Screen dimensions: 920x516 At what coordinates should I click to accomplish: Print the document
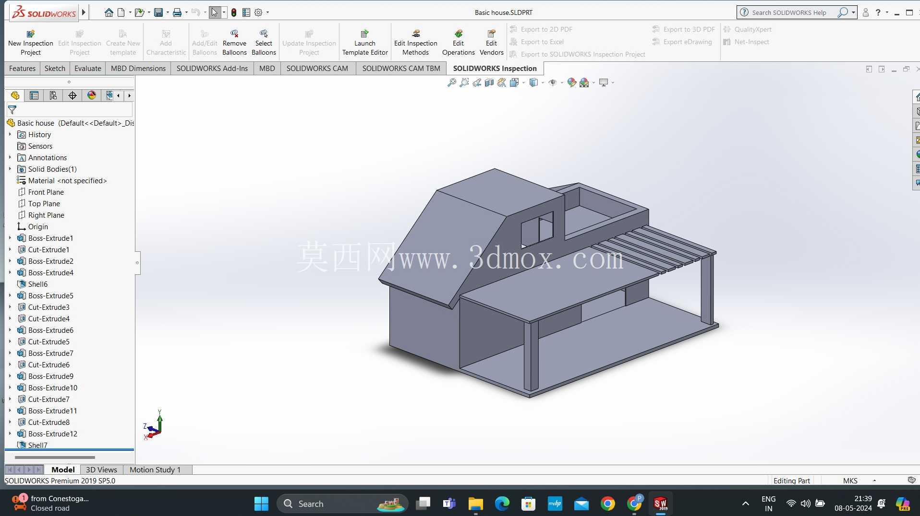point(177,12)
